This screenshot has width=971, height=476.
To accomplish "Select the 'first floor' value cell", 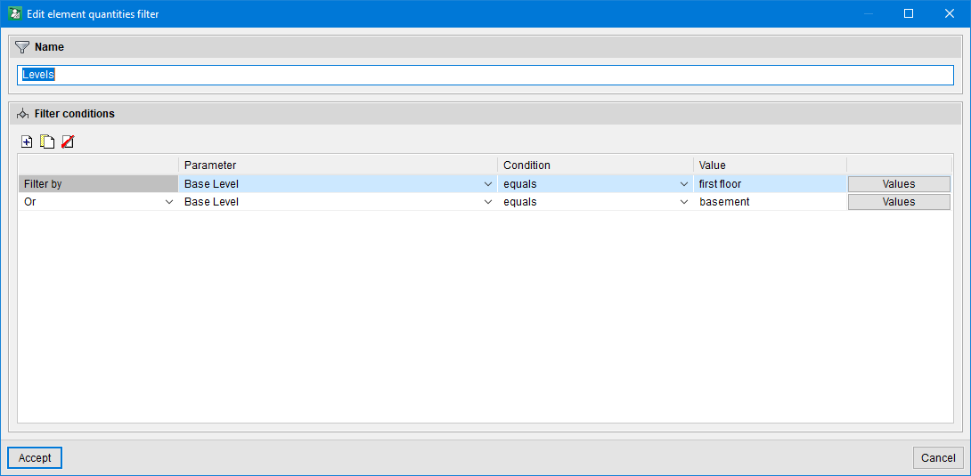I will (x=770, y=184).
